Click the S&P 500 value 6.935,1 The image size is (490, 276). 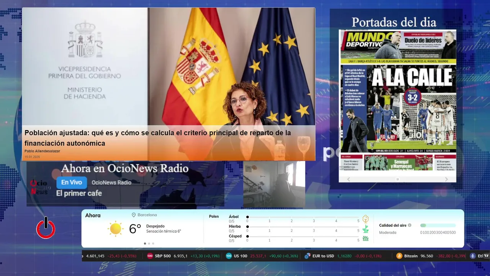[181, 256]
